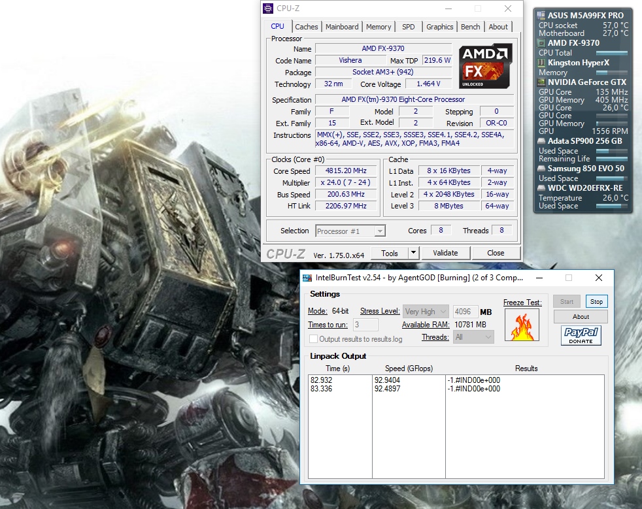Click the Code Name Vishera value
This screenshot has height=509, width=642.
[350, 60]
